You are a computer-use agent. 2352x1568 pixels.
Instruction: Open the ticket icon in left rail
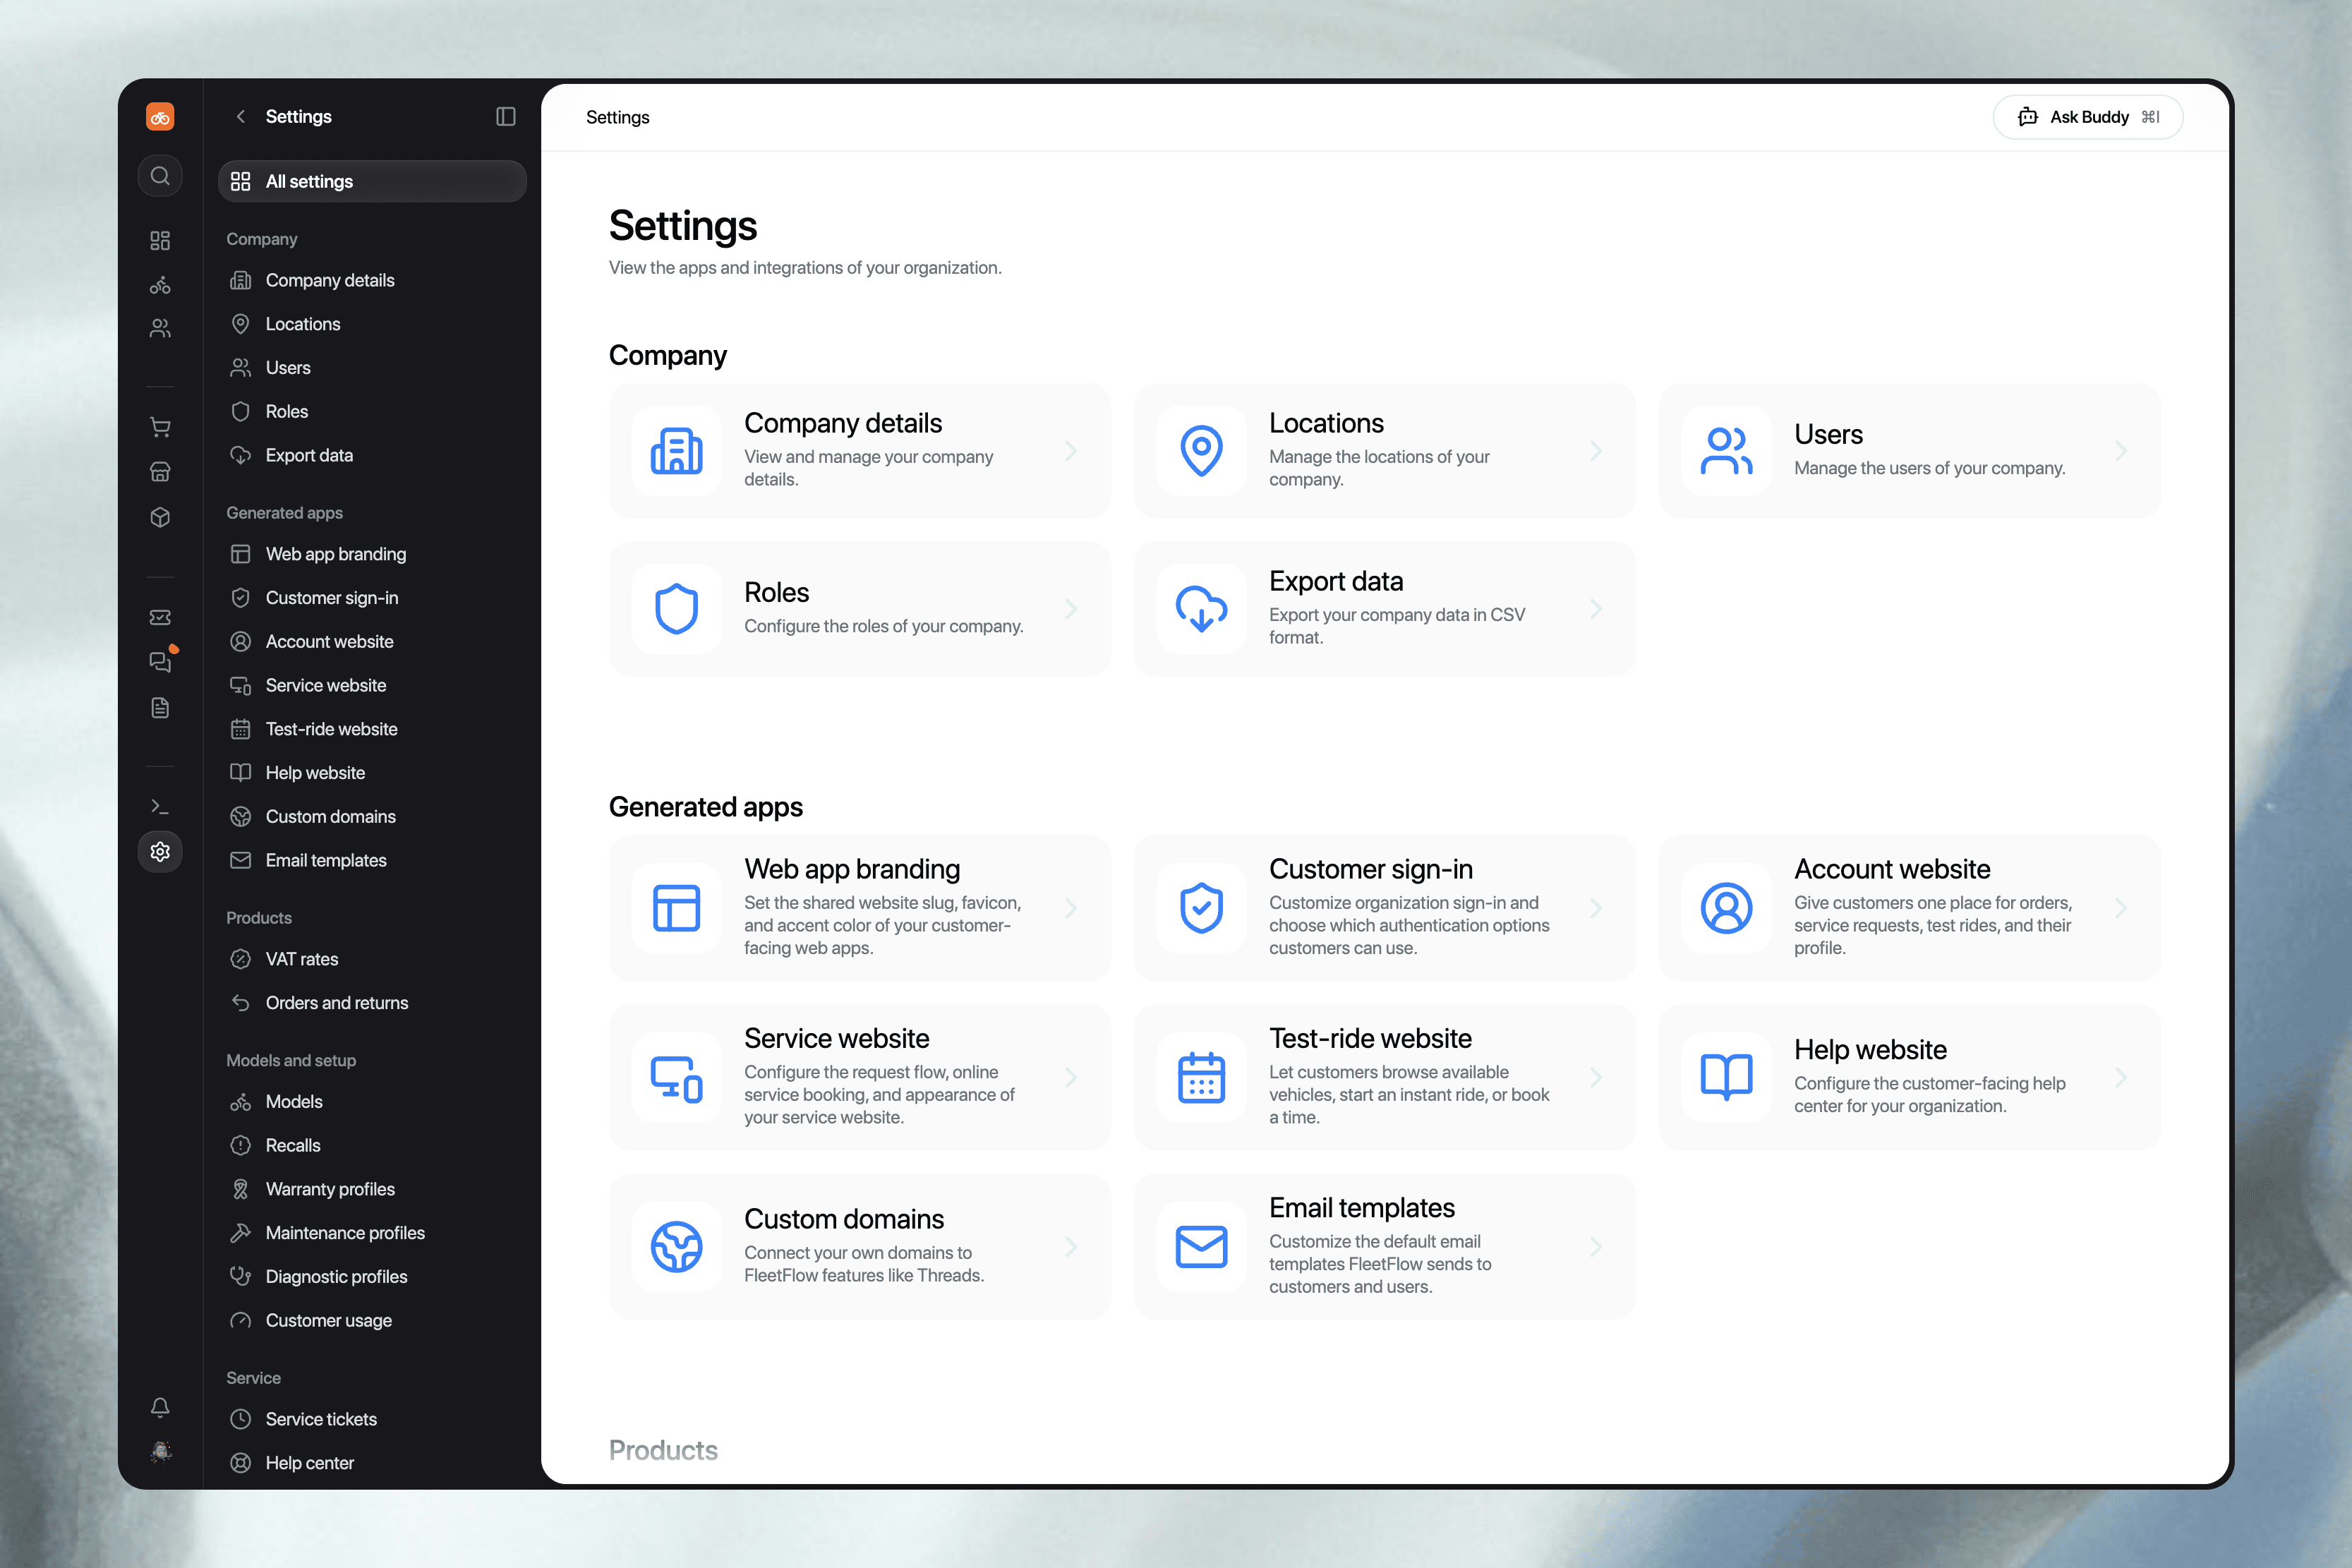[160, 617]
